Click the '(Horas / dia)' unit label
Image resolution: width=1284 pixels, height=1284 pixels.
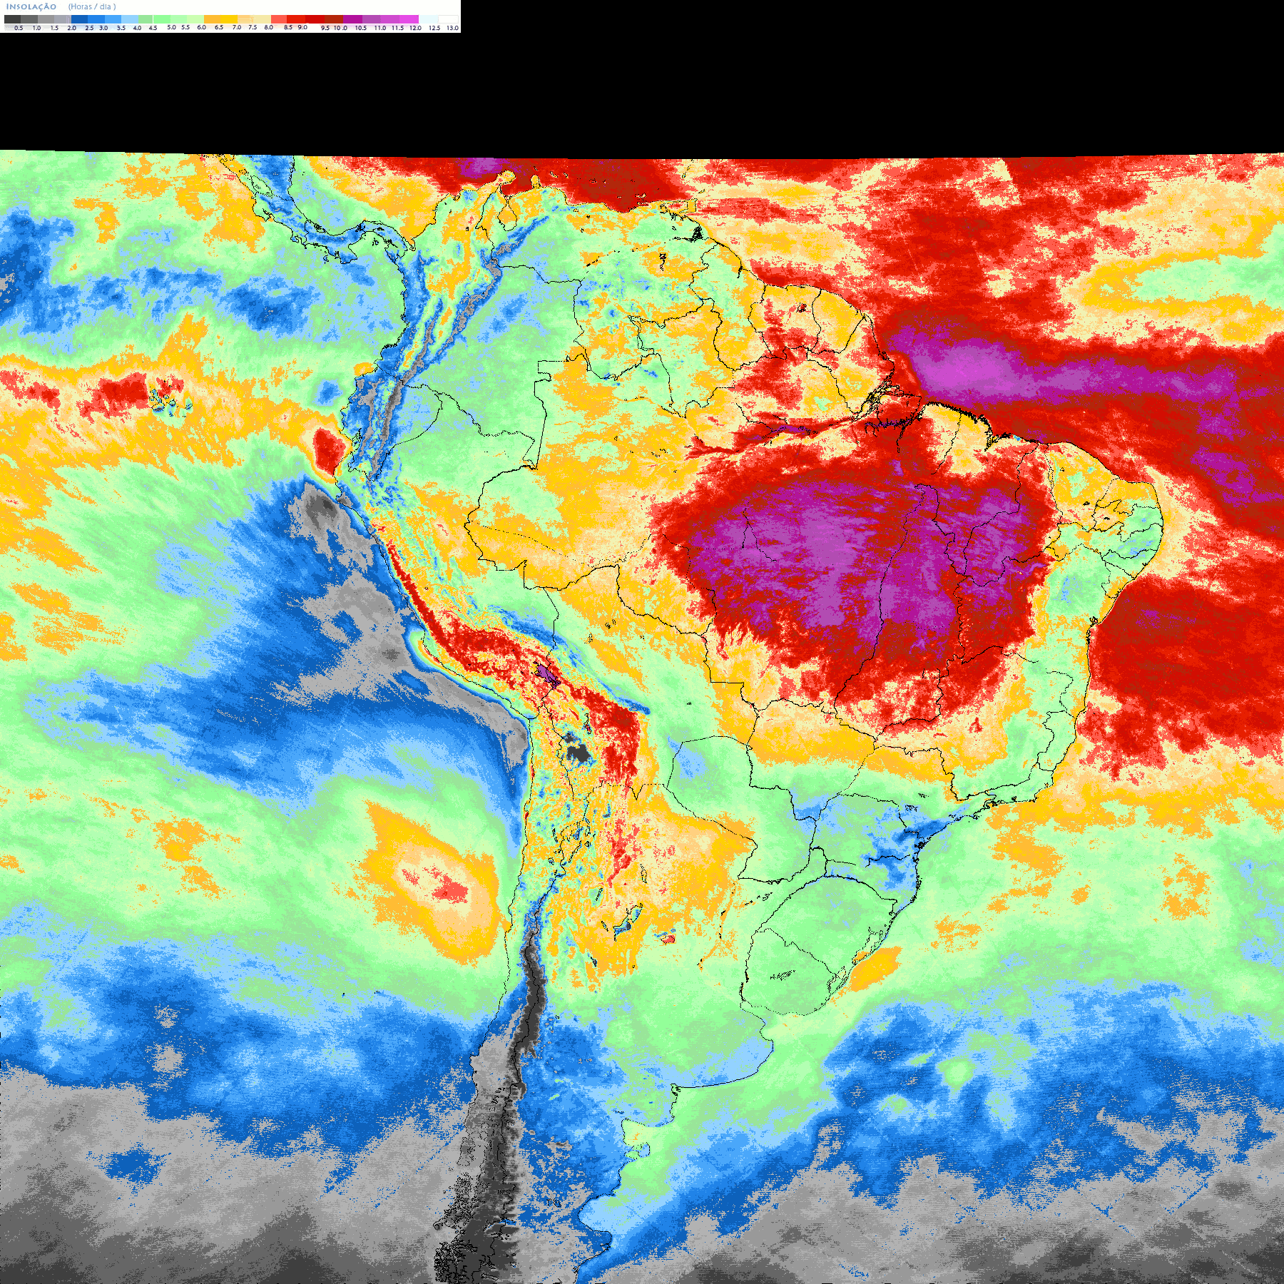pos(92,7)
